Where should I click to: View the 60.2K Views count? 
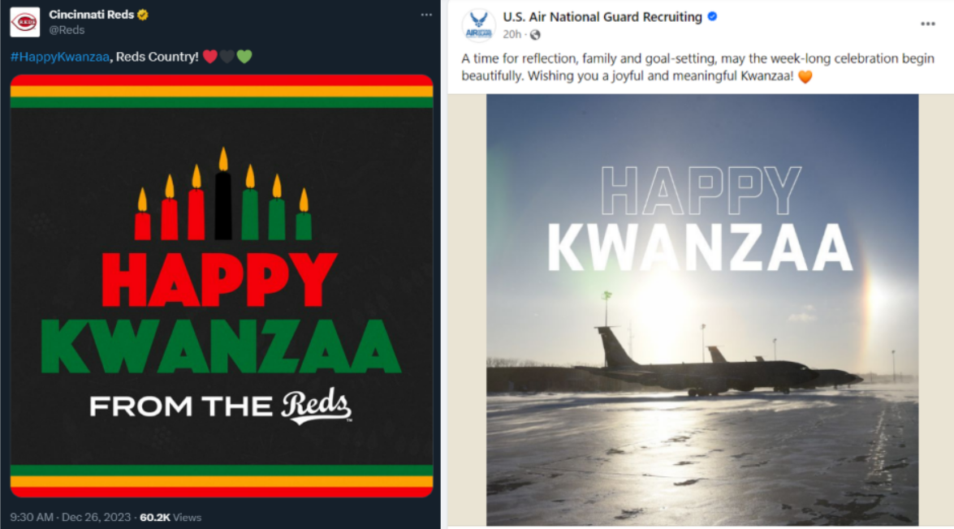pos(171,517)
